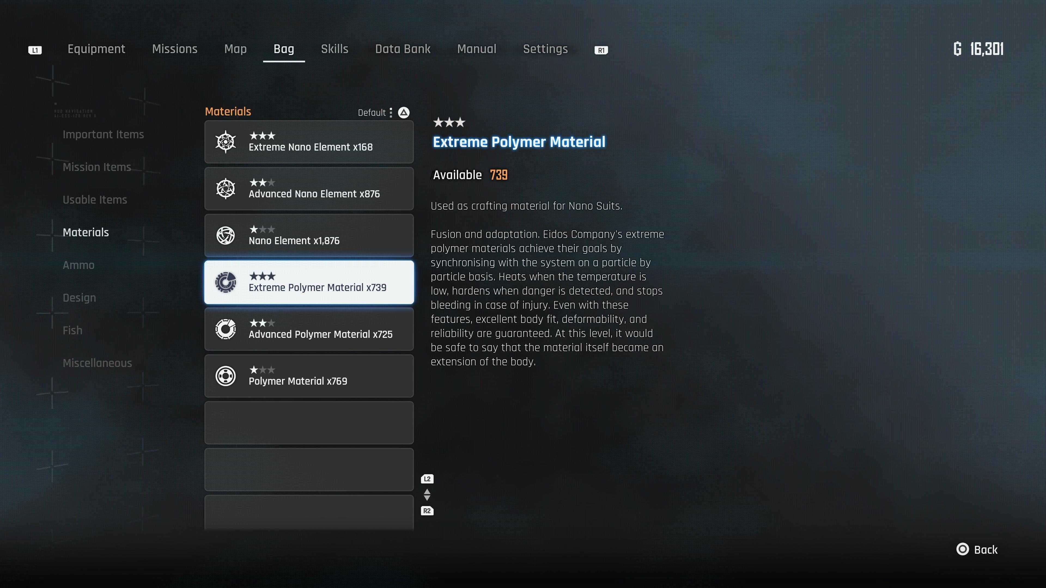
Task: Select the Polymer Material item icon
Action: (225, 376)
